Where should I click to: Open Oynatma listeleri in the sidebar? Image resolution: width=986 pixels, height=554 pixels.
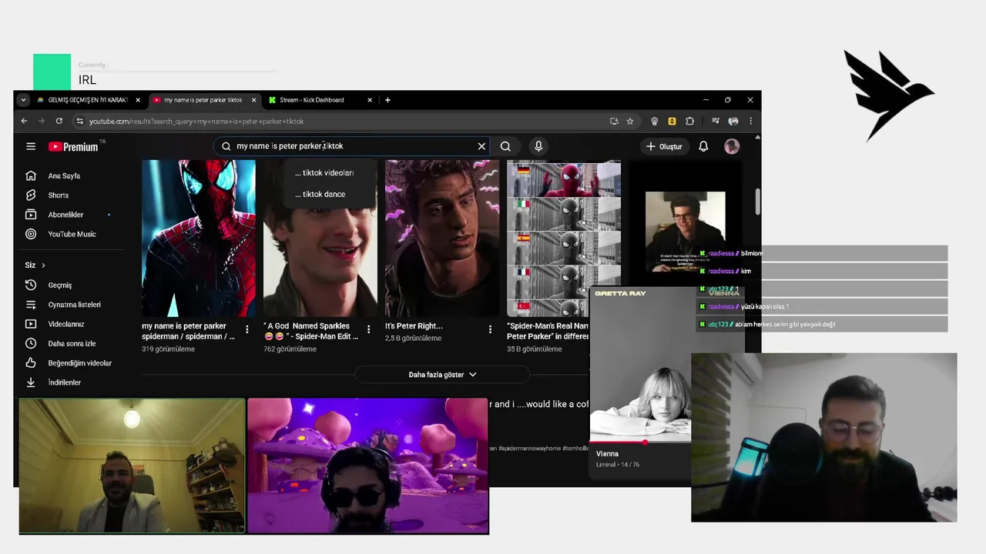tap(74, 305)
